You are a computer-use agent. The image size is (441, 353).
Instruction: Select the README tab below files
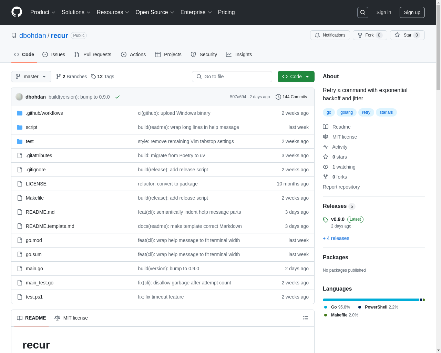(x=31, y=318)
